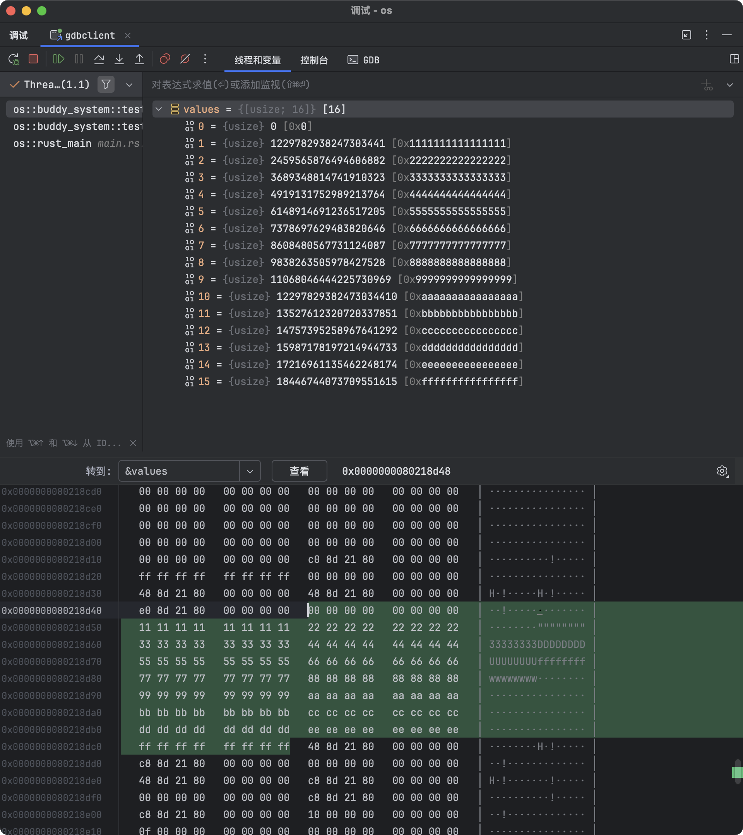The height and width of the screenshot is (835, 743).
Task: Click the Step Into icon
Action: (x=119, y=60)
